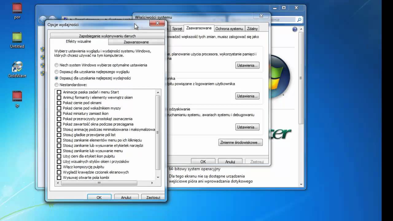Tick 'Wysuwaj otwarte pola kombi' checkbox
The height and width of the screenshot is (221, 393).
coord(59,177)
